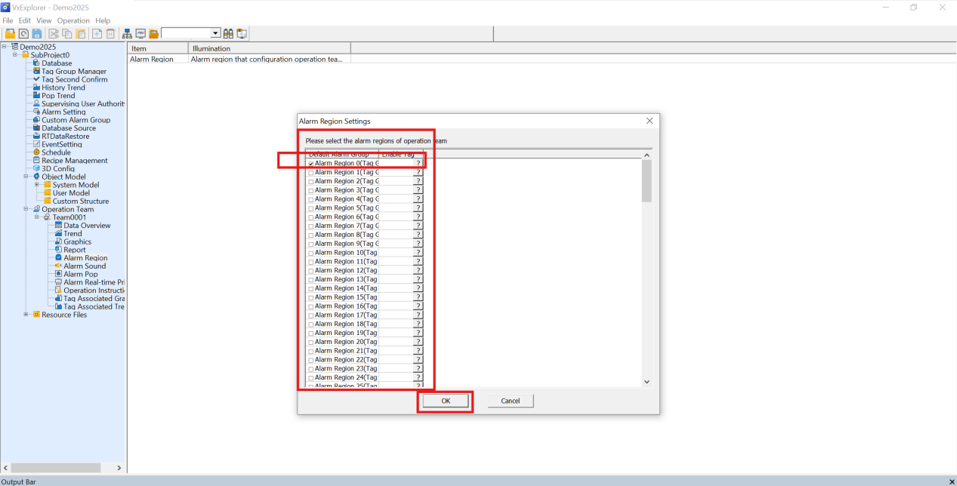957x486 pixels.
Task: Select the Database node in the tree
Action: [57, 63]
